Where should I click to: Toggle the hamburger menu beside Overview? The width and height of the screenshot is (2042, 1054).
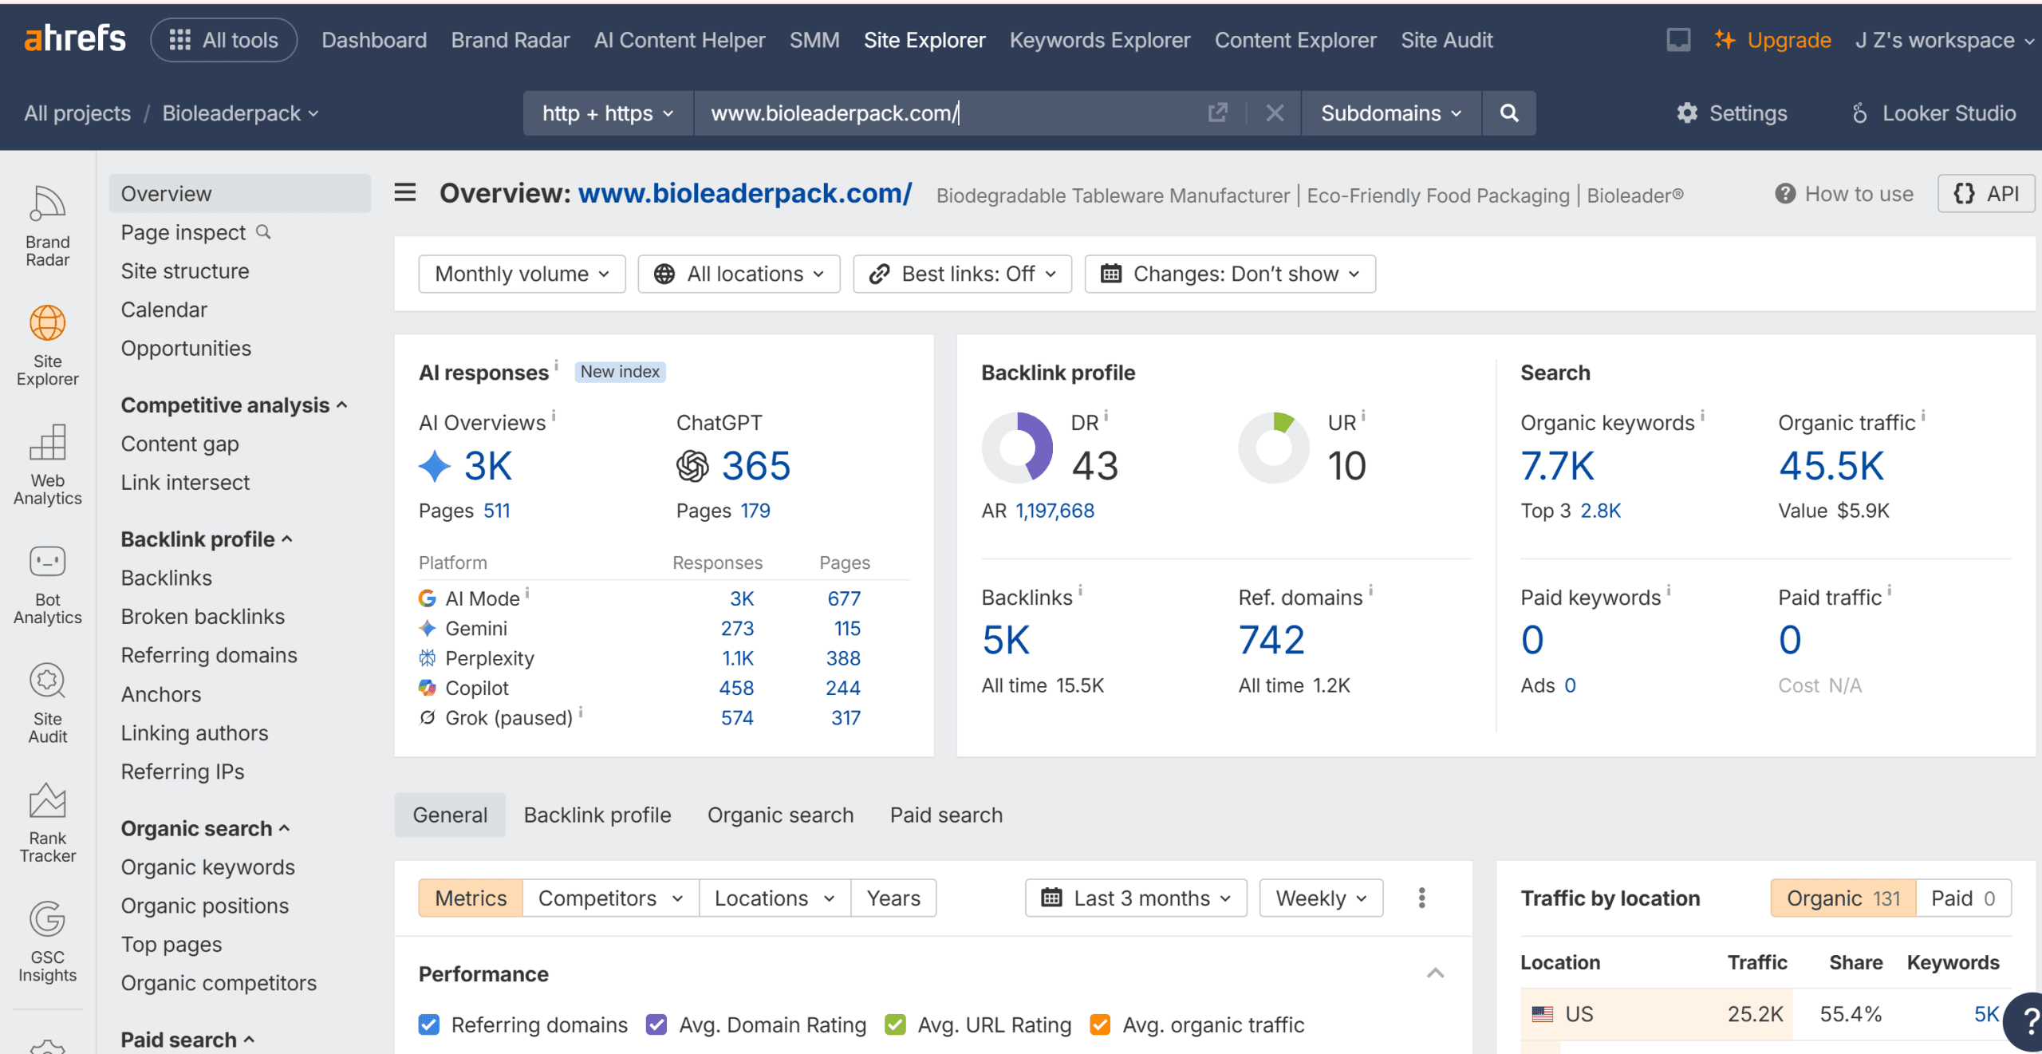(405, 192)
